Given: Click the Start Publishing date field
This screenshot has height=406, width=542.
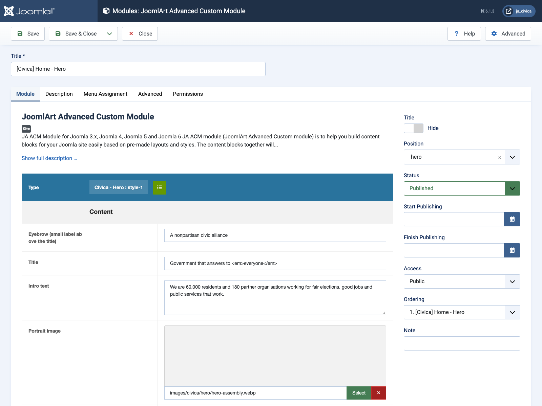Looking at the screenshot, I should (x=454, y=219).
